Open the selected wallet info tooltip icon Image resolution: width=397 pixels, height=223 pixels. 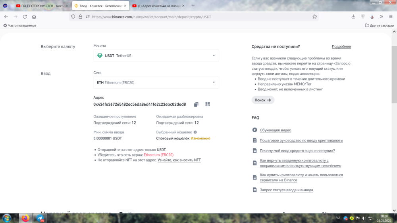tap(195, 132)
